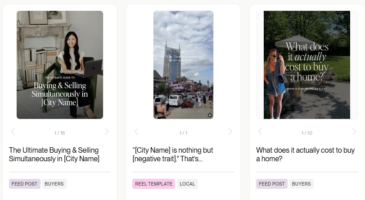Image resolution: width=365 pixels, height=200 pixels.
Task: Click the reel icon on skyline thumbnail corner
Action: pyautogui.click(x=209, y=115)
